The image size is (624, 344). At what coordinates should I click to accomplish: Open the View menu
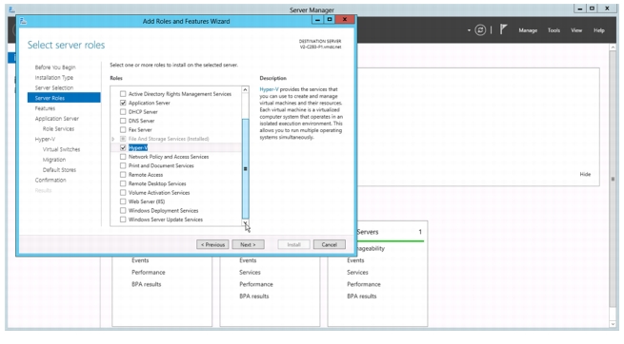[x=576, y=30]
